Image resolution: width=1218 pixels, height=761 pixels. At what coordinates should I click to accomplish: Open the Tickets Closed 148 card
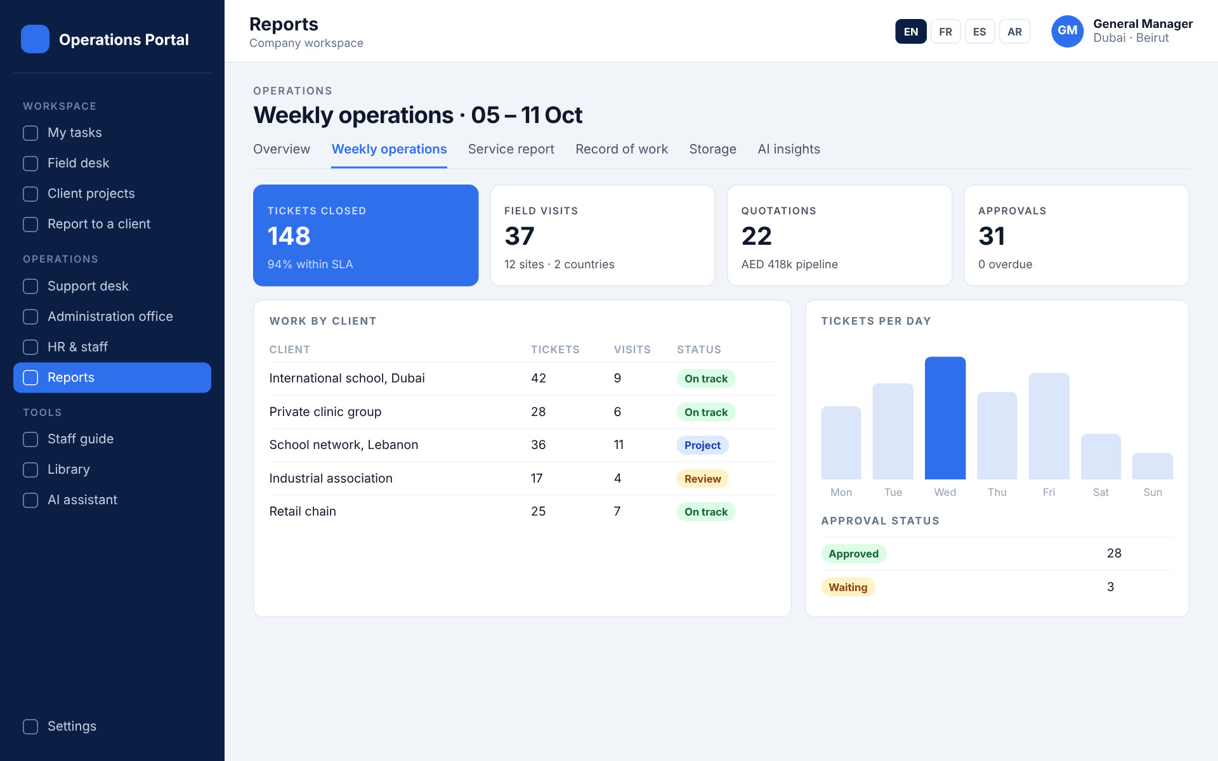point(365,235)
